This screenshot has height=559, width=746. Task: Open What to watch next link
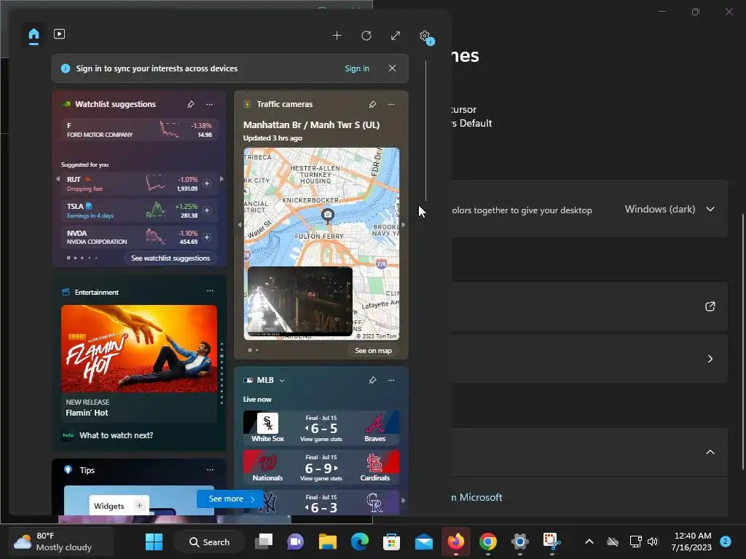point(116,435)
